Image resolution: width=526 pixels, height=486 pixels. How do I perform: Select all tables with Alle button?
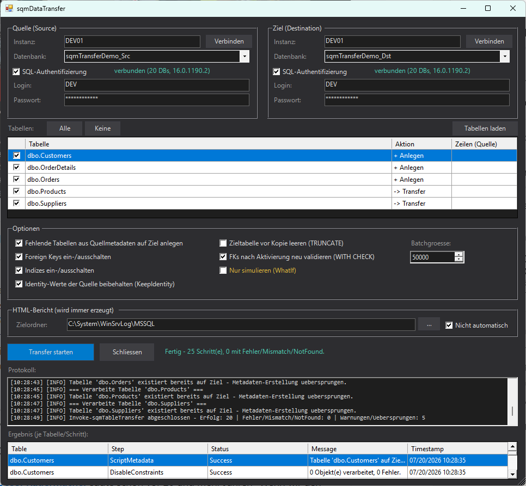64,128
